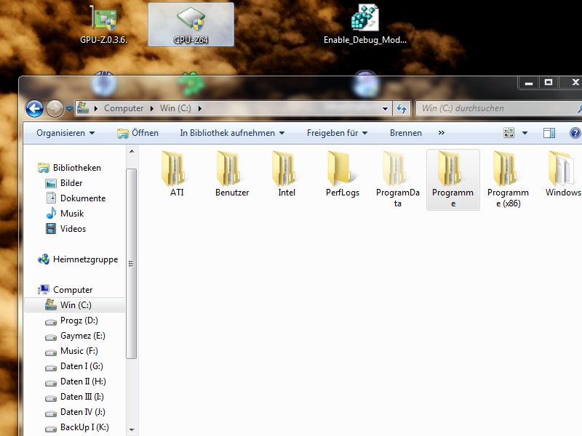Open the view options dropdown arrow

point(525,133)
